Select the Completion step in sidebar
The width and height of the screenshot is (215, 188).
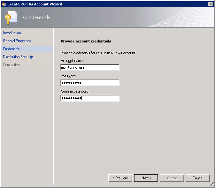pyautogui.click(x=11, y=65)
